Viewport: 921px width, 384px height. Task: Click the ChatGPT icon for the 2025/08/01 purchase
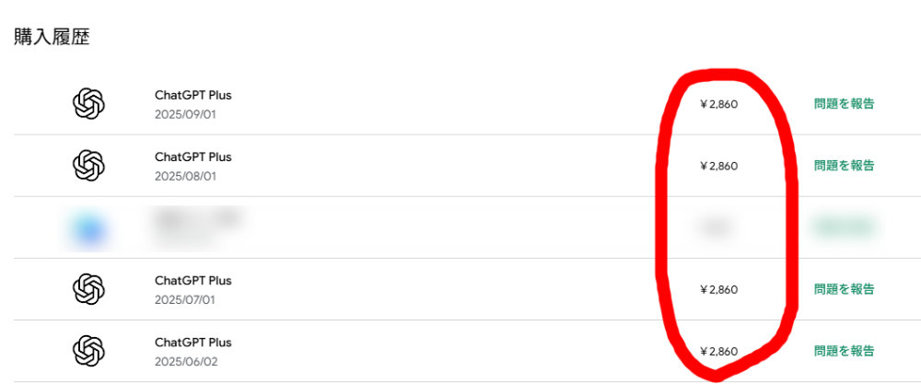point(88,166)
